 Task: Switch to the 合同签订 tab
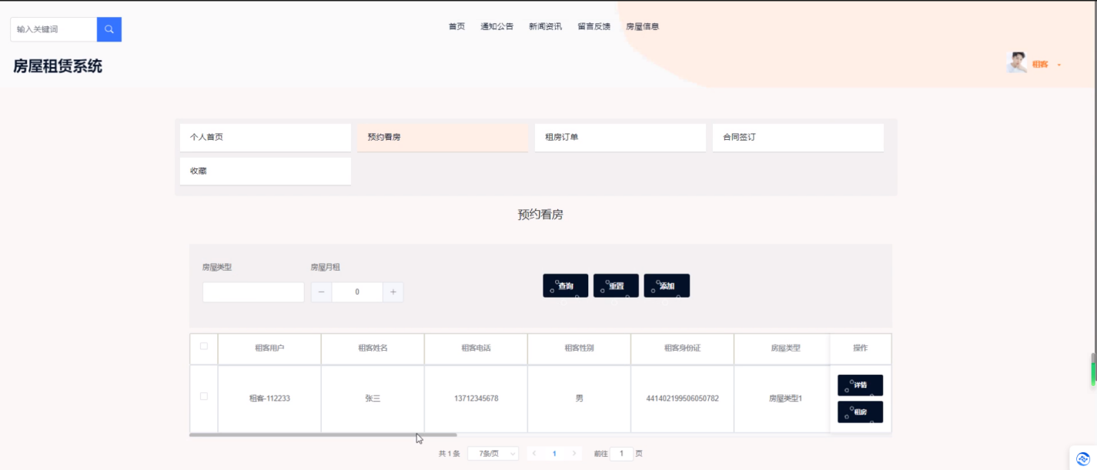pos(798,137)
